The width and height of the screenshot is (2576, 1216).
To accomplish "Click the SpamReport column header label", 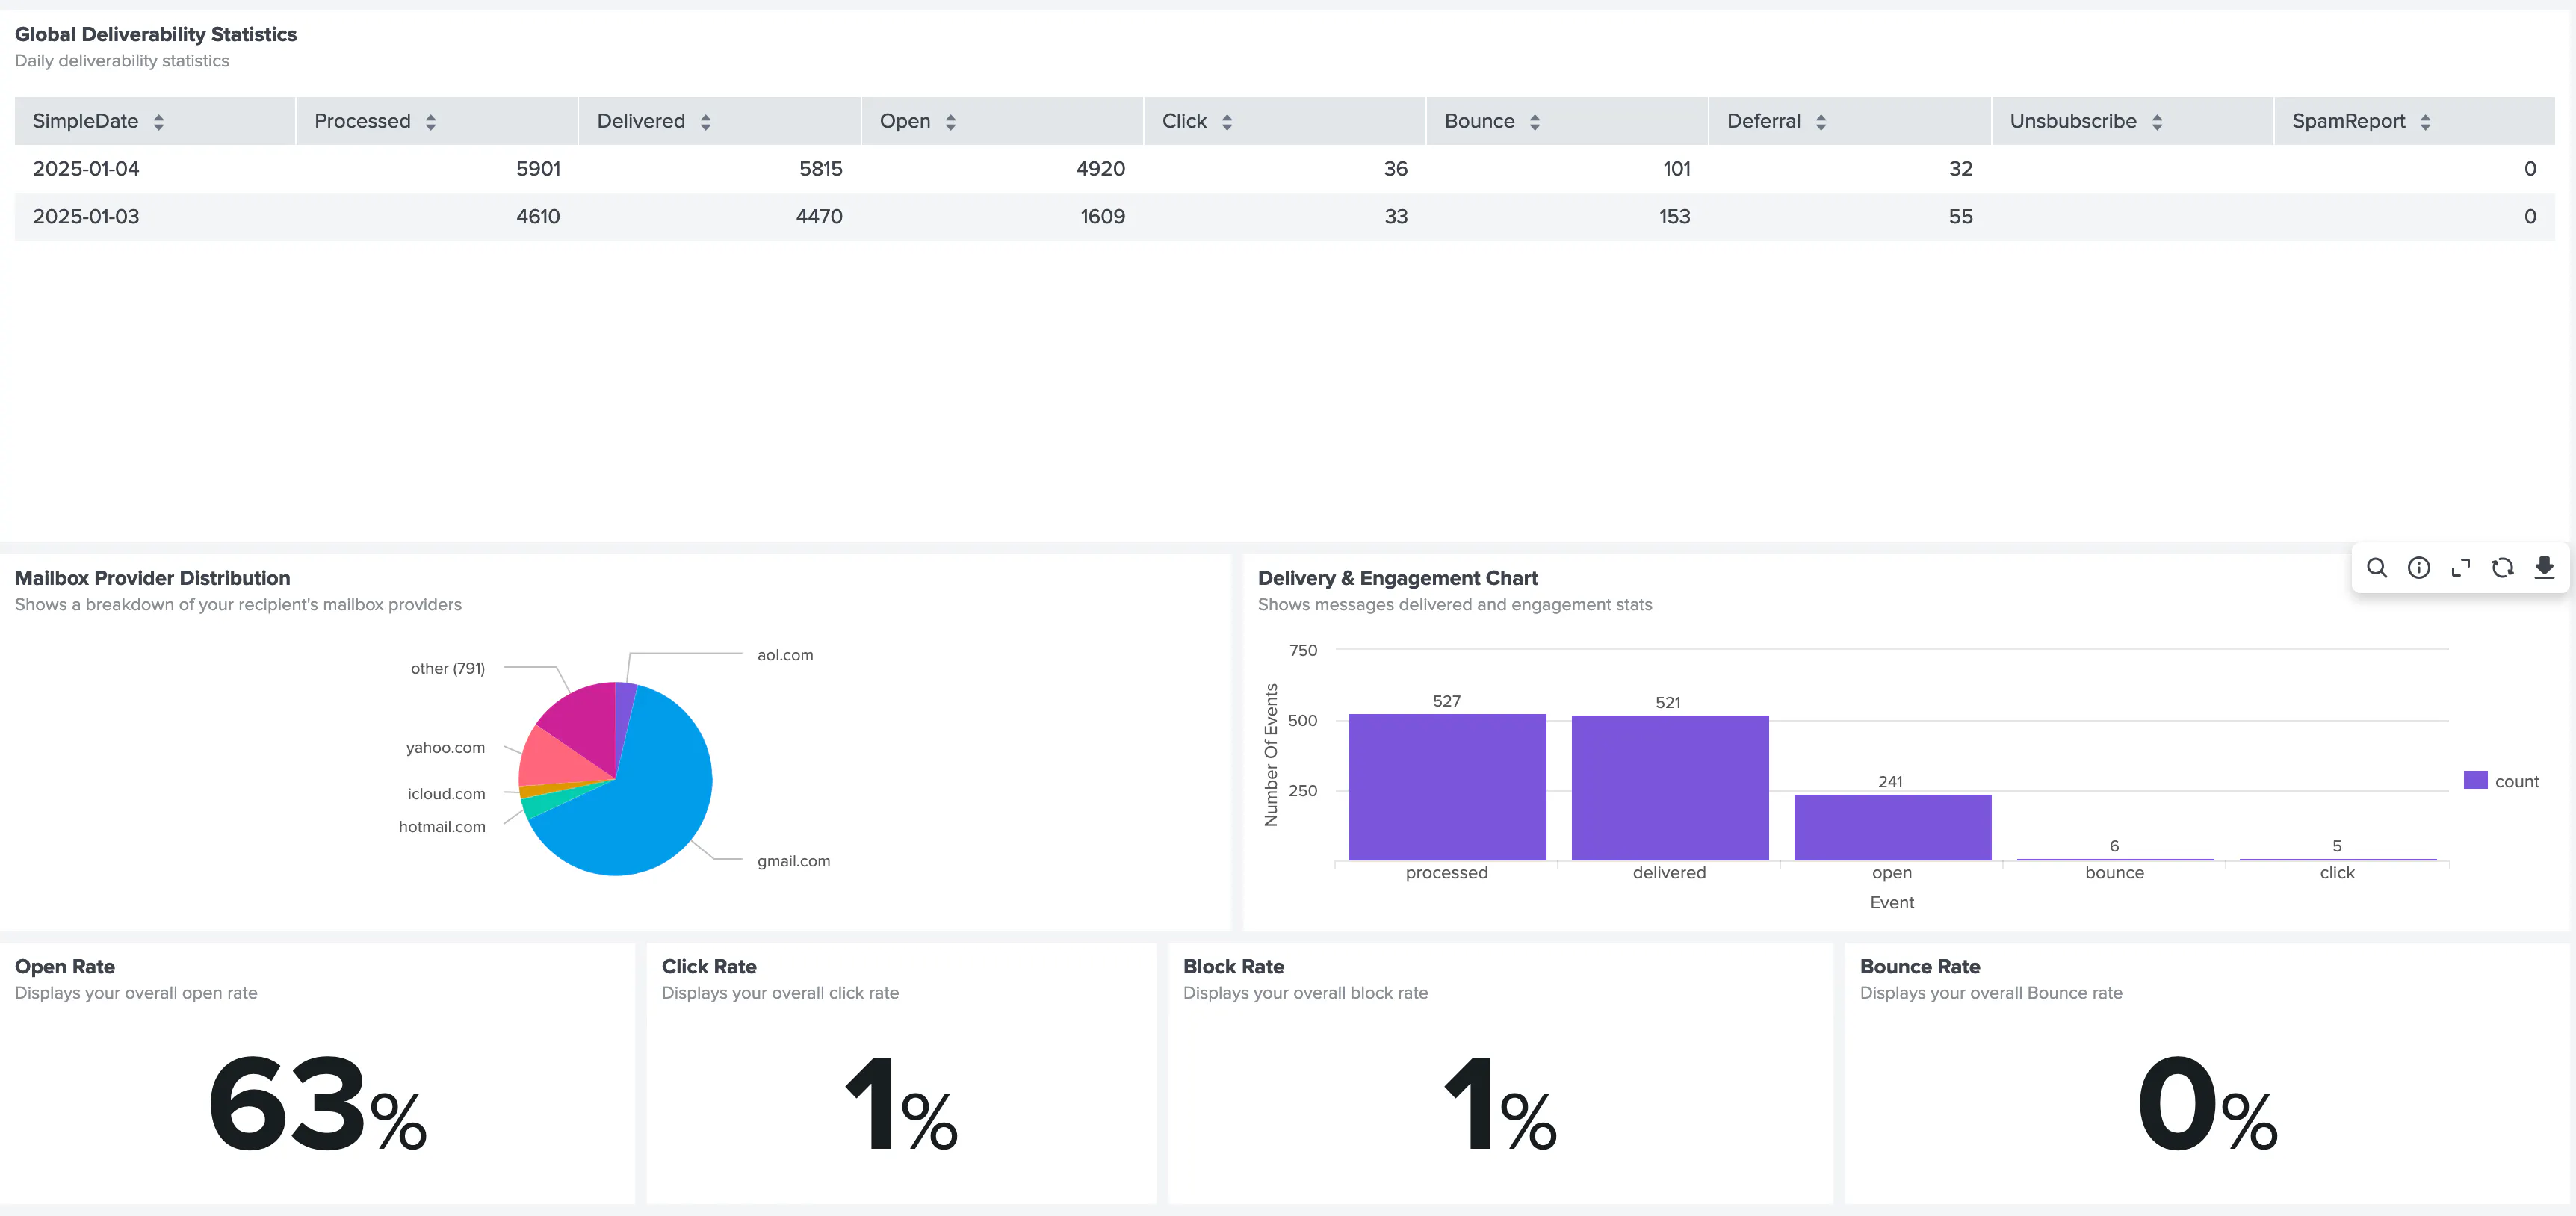I will [2348, 121].
